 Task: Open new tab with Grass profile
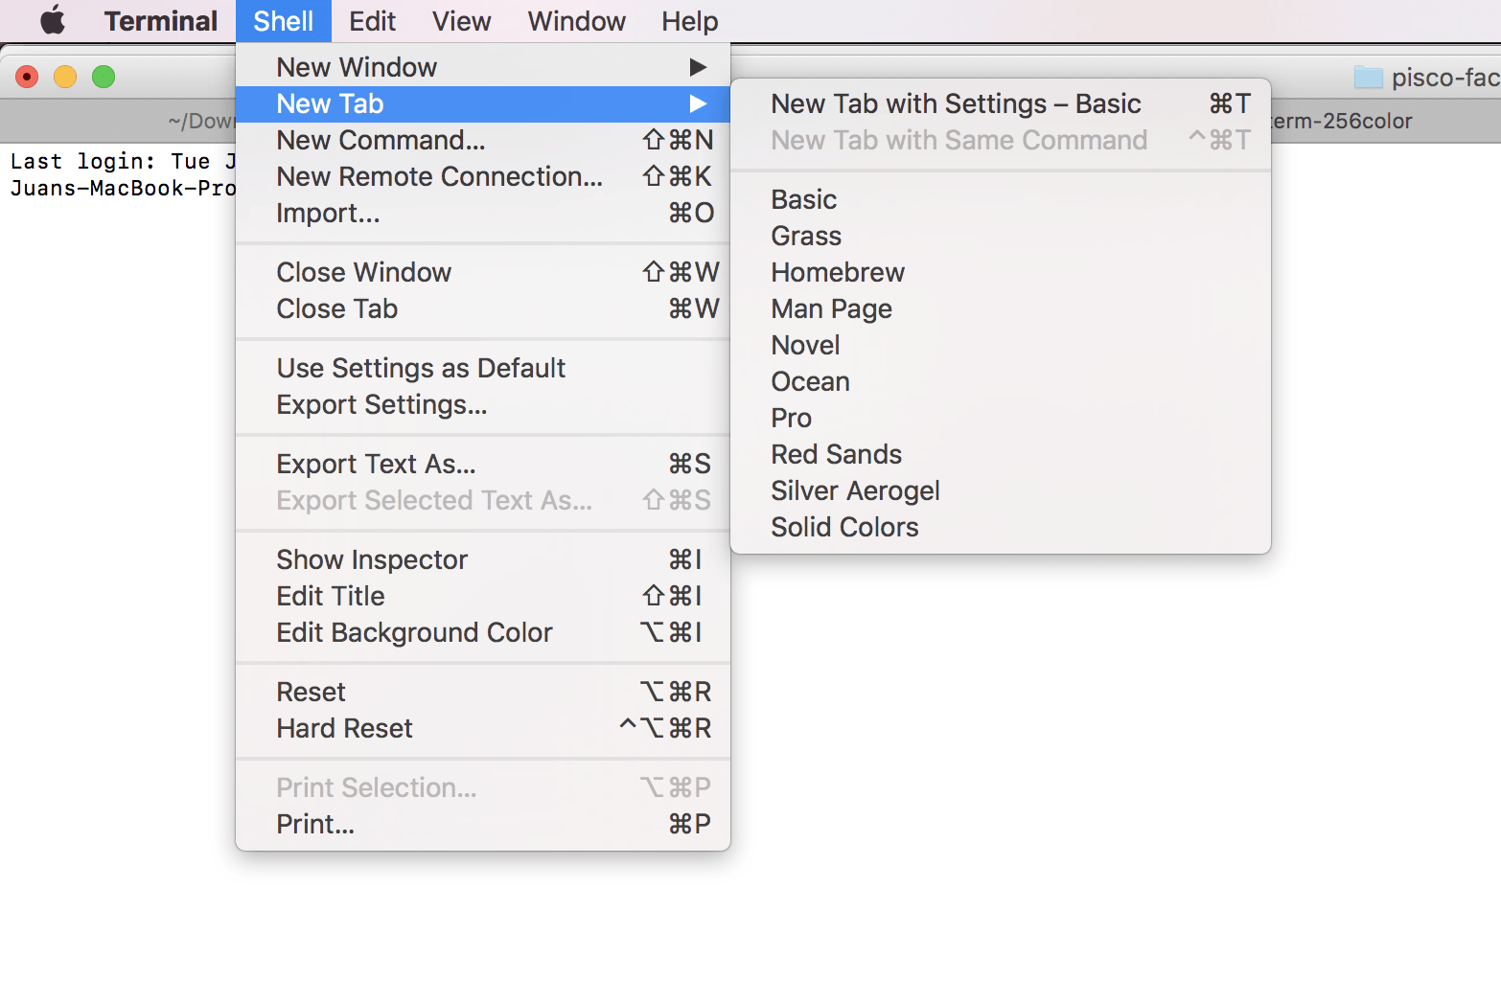point(1001,236)
